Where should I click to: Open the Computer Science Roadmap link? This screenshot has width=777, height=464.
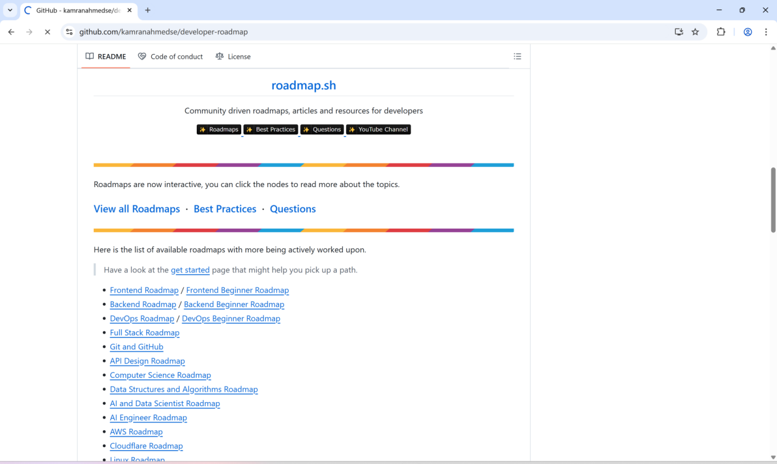coord(160,375)
